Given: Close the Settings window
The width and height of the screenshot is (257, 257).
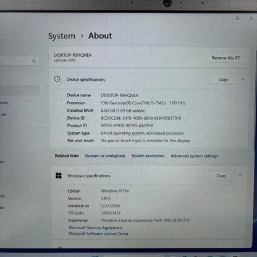Looking at the screenshot, I should point(251,18).
